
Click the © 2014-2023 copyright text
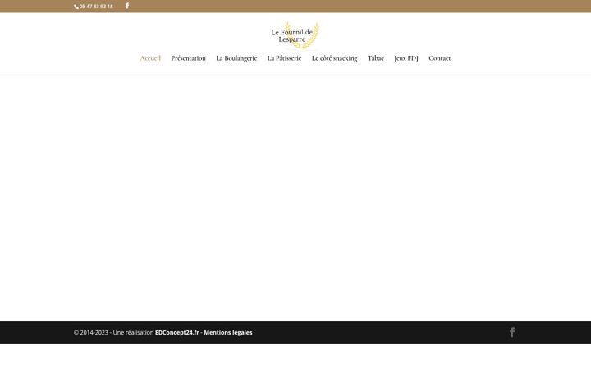91,332
